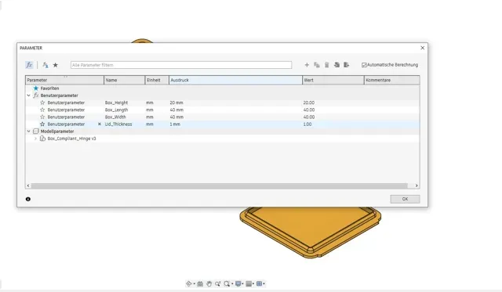Expand the Box_Compliant_Hinge v3 node
Screen dimensions: 502x292
pos(35,139)
